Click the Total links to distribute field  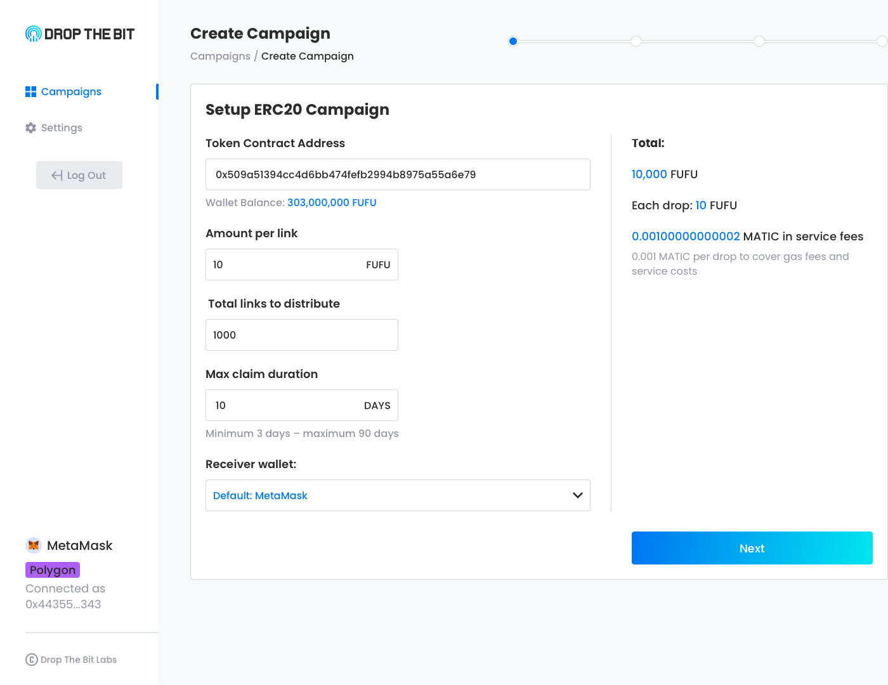(x=301, y=335)
